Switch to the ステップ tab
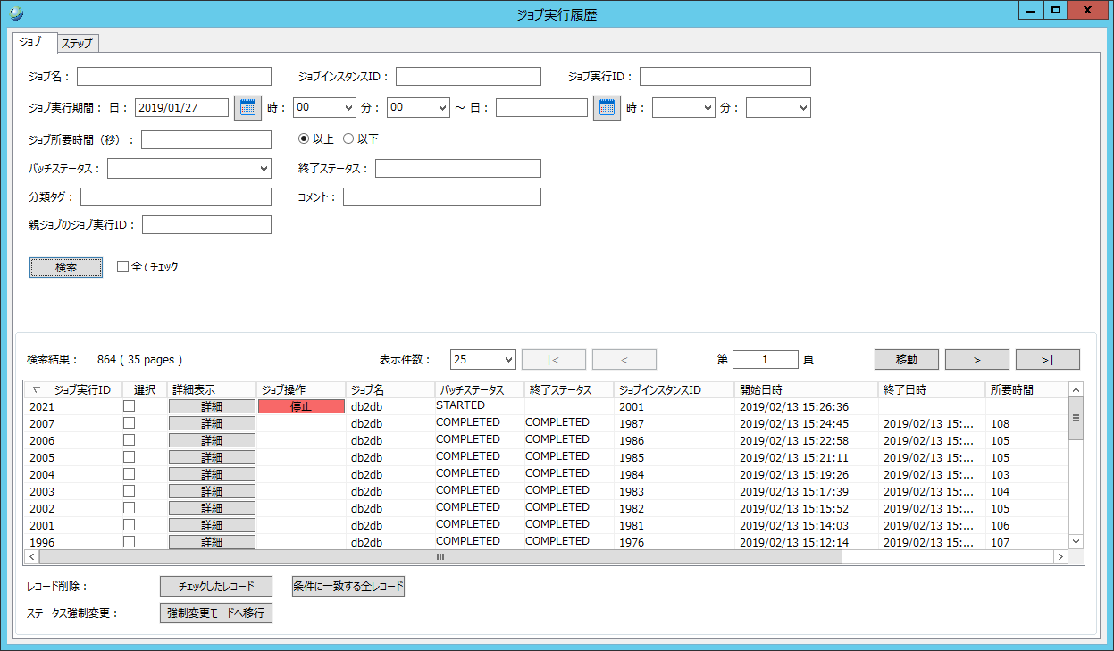 click(78, 43)
